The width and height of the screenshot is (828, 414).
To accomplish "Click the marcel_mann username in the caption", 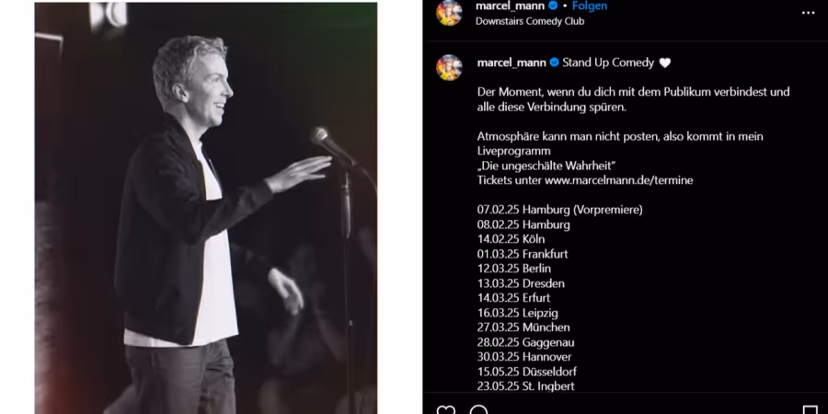I will pos(512,63).
